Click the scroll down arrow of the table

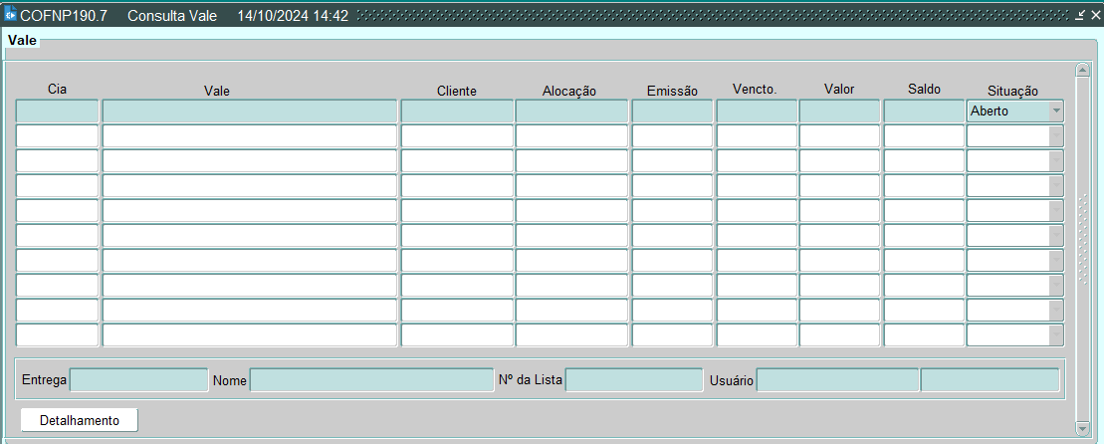pyautogui.click(x=1083, y=427)
